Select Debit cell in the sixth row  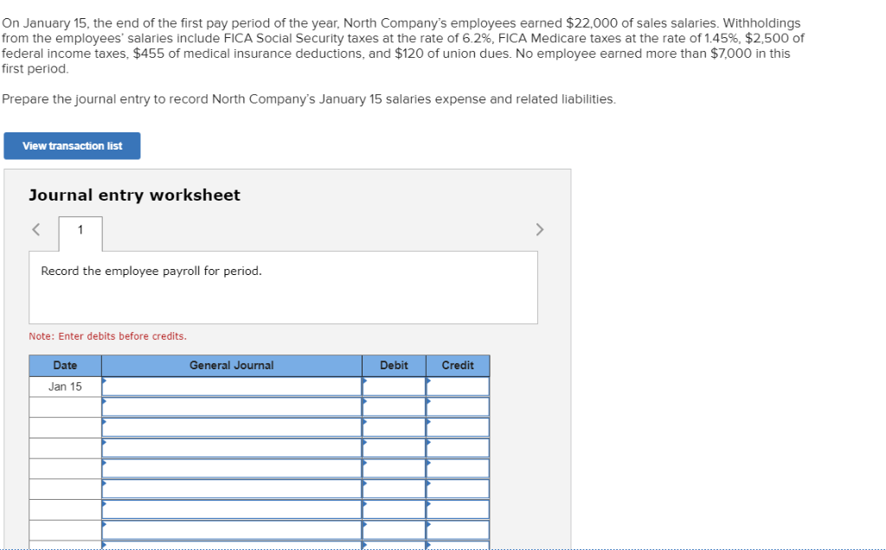394,489
